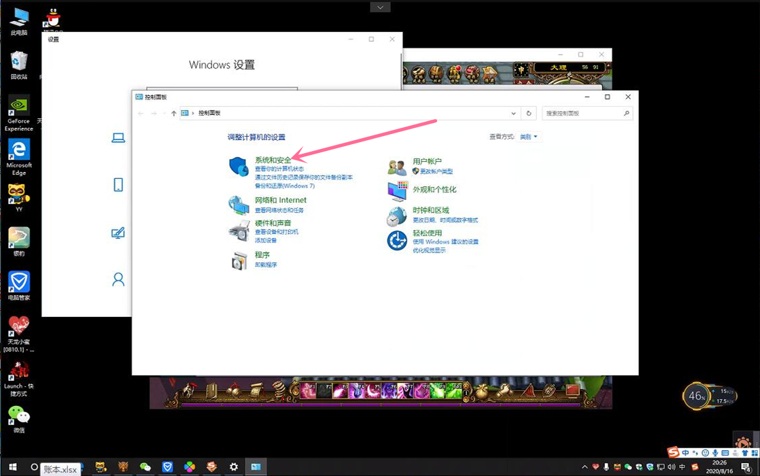Viewport: 760px width, 476px height.
Task: Open the 网络和 Internet globe icon
Action: (239, 205)
